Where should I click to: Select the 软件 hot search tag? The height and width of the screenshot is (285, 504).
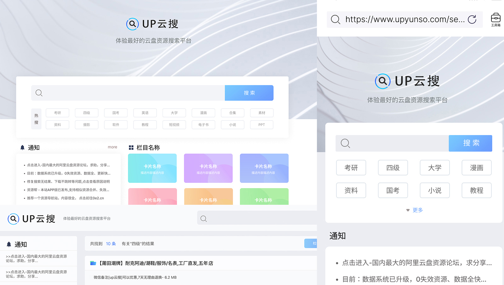pos(116,125)
